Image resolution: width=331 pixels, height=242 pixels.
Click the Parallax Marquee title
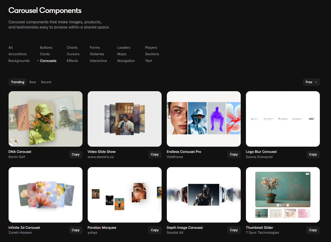pyautogui.click(x=102, y=228)
